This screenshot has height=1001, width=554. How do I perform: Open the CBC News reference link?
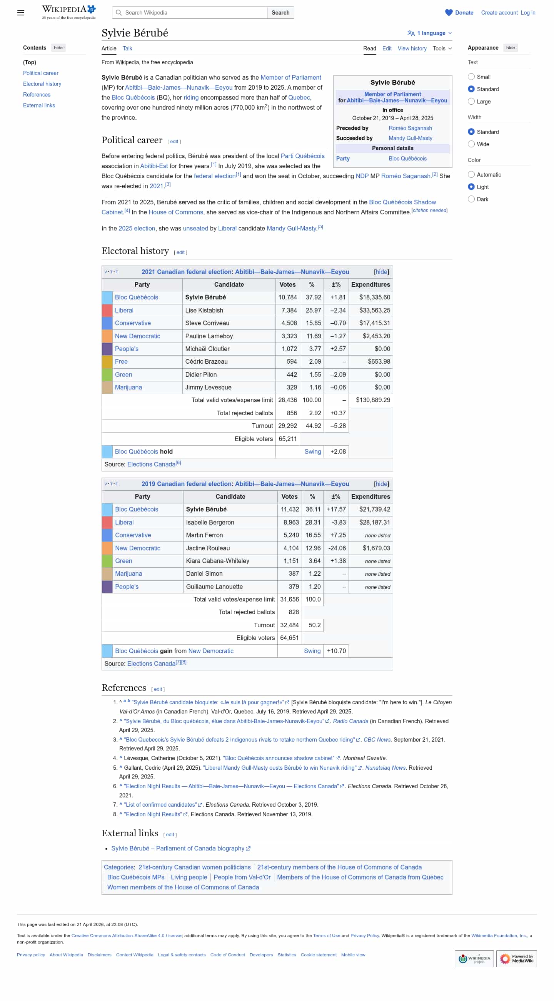[x=377, y=740]
